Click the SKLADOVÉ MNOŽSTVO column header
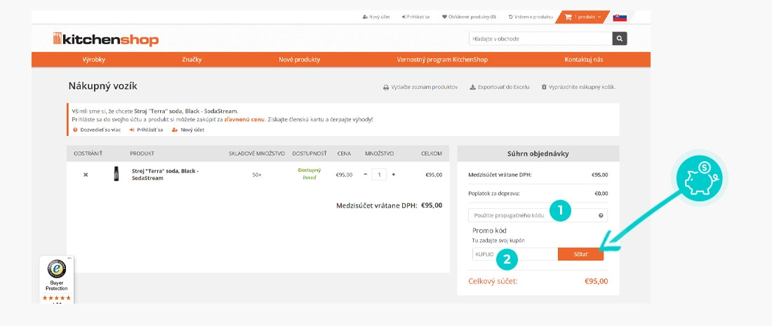 click(257, 154)
